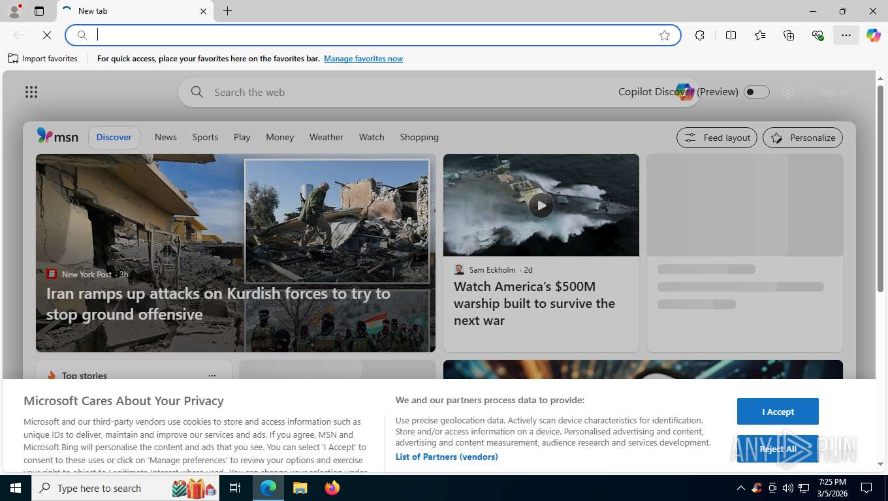Select the Discover tab

(114, 137)
